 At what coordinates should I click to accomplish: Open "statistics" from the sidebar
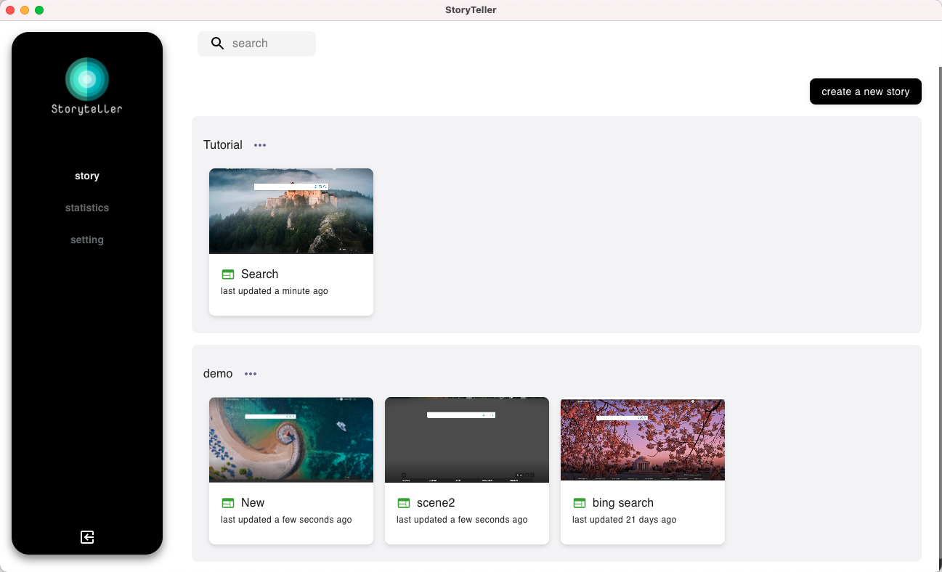(86, 208)
